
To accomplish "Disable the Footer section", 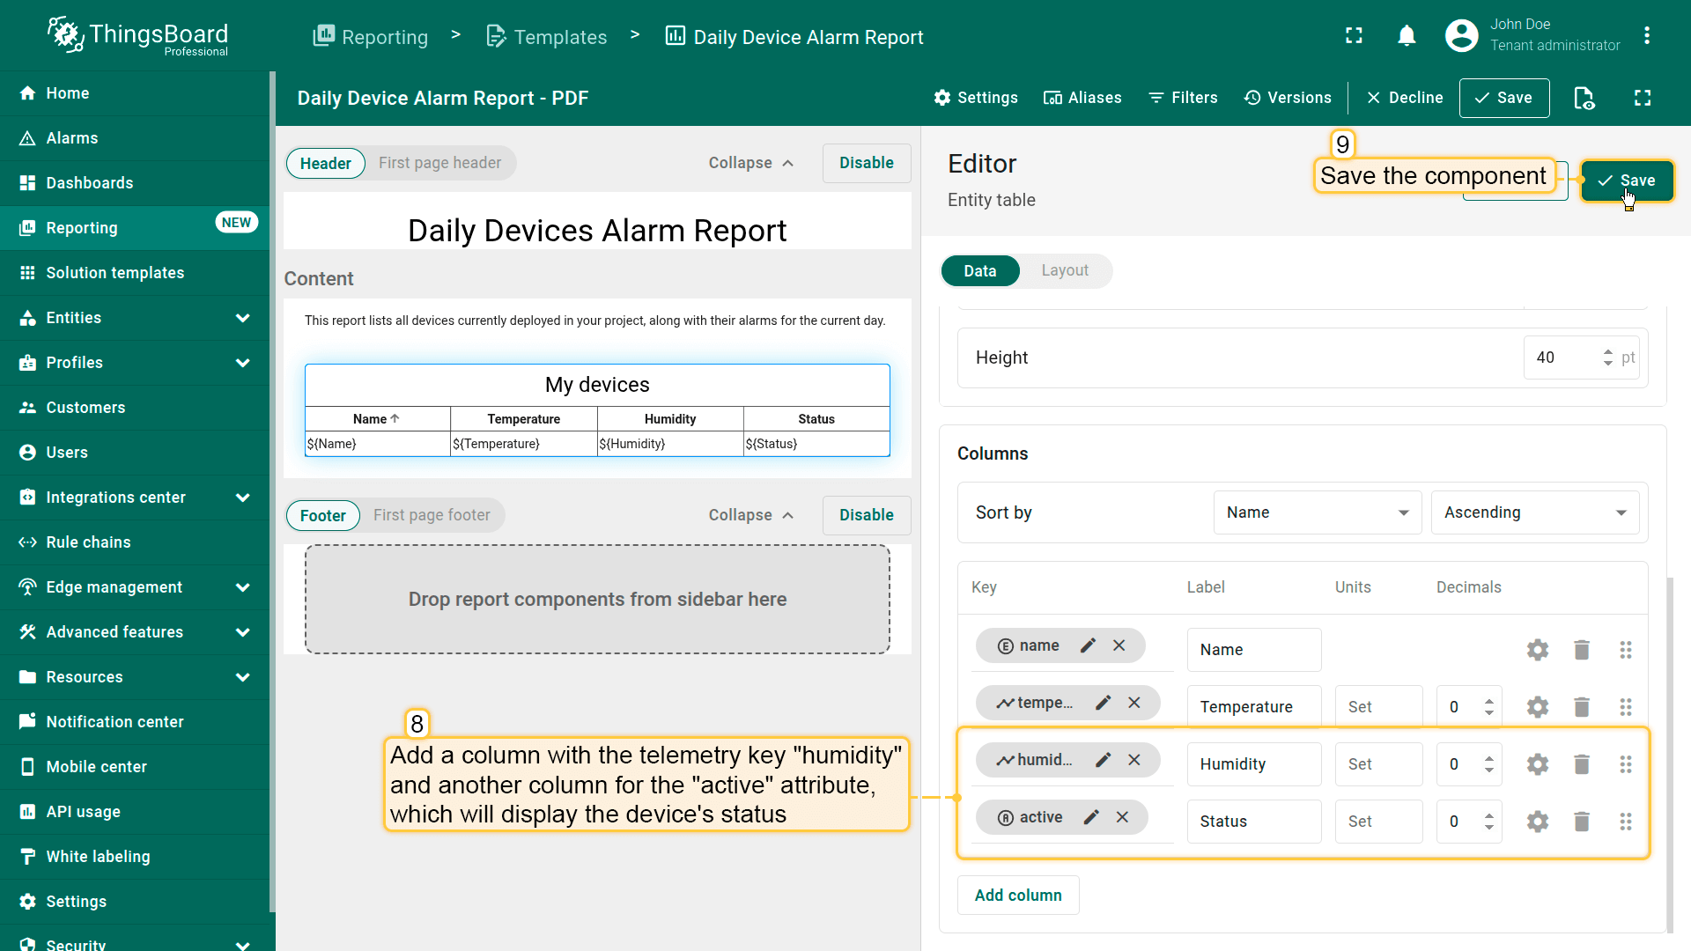I will (867, 515).
